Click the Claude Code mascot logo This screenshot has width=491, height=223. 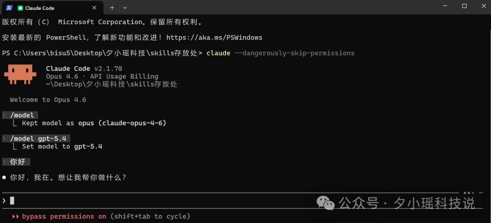20,74
